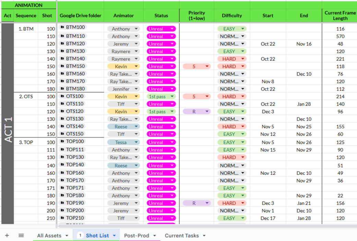This screenshot has width=357, height=241.
Task: Open the all sheets list icon
Action: click(x=21, y=236)
